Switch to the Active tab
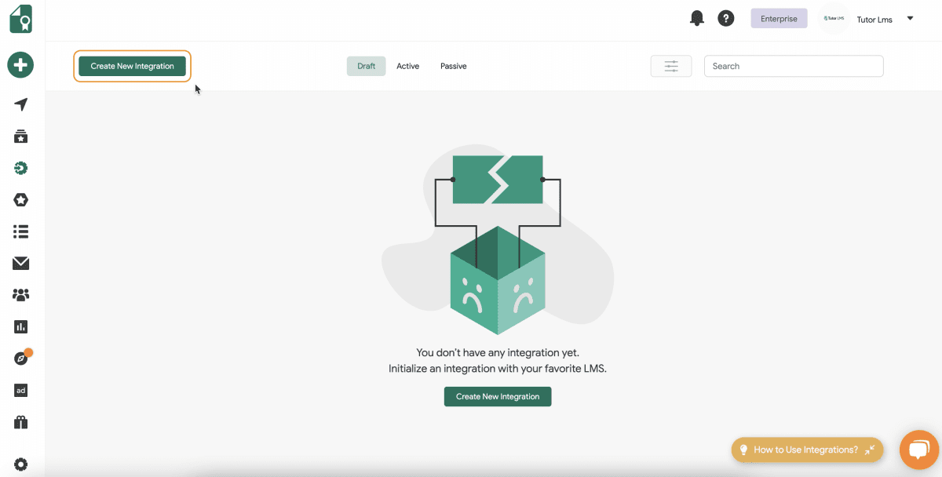942x477 pixels. point(407,66)
